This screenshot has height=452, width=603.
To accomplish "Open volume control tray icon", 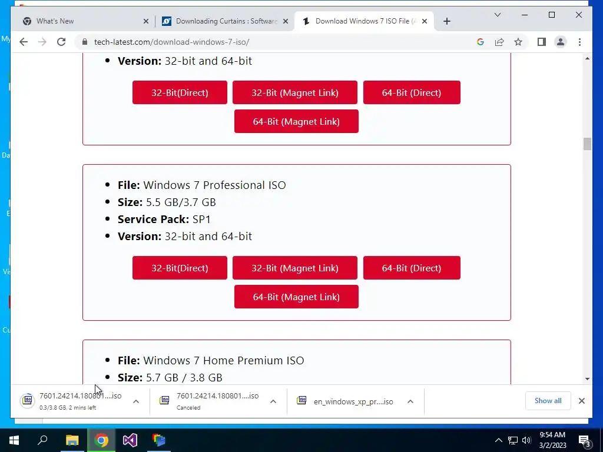I will tap(526, 440).
